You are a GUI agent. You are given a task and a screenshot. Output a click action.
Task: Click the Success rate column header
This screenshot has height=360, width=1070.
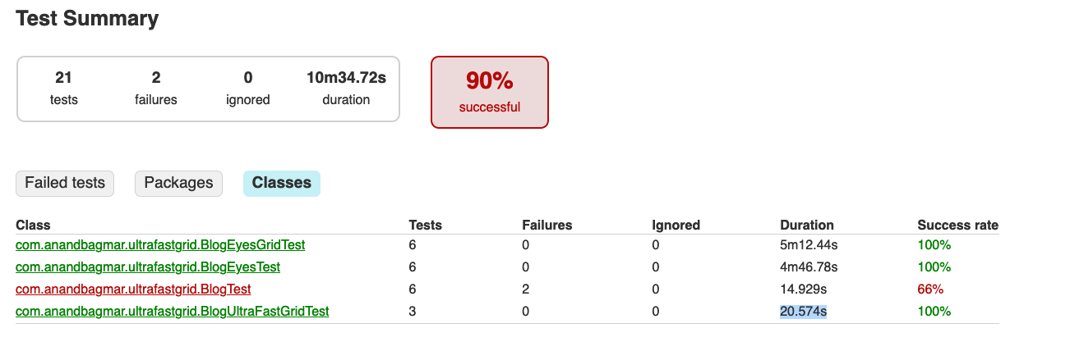[957, 225]
